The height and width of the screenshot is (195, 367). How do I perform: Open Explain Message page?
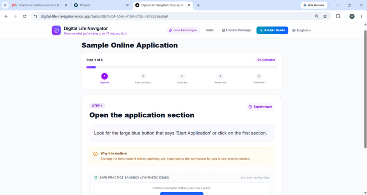pos(236,30)
